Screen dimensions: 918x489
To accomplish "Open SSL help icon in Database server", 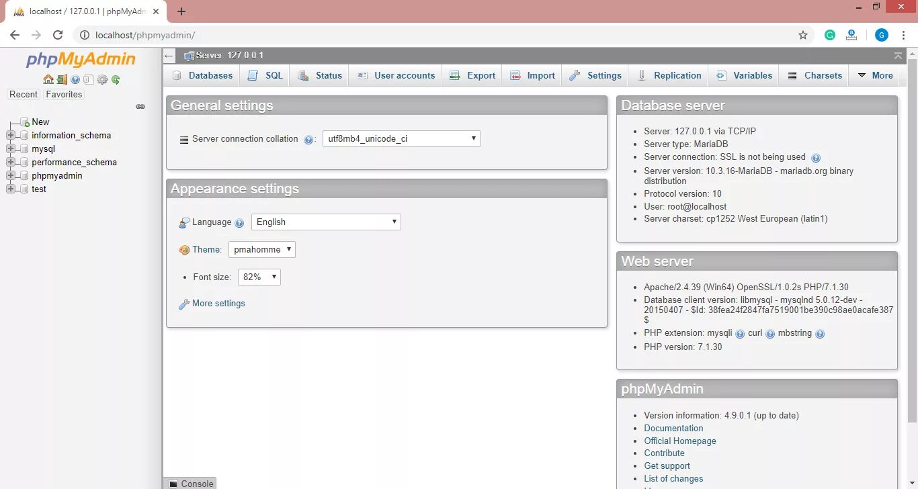I will tap(816, 158).
